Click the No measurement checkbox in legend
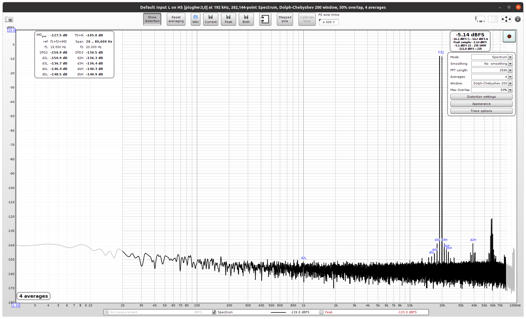The image size is (526, 319). (107, 312)
